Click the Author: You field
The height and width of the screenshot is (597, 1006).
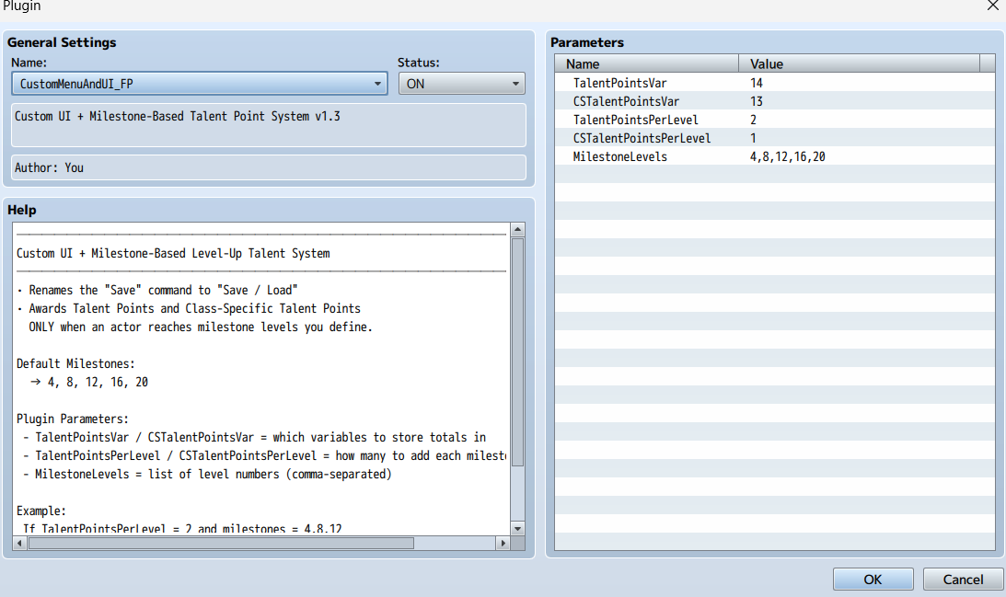(x=269, y=167)
